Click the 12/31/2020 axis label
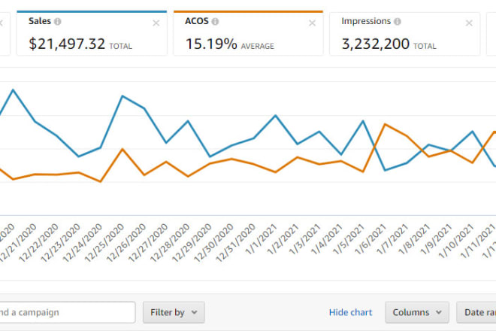This screenshot has width=496, height=331. pyautogui.click(x=235, y=243)
